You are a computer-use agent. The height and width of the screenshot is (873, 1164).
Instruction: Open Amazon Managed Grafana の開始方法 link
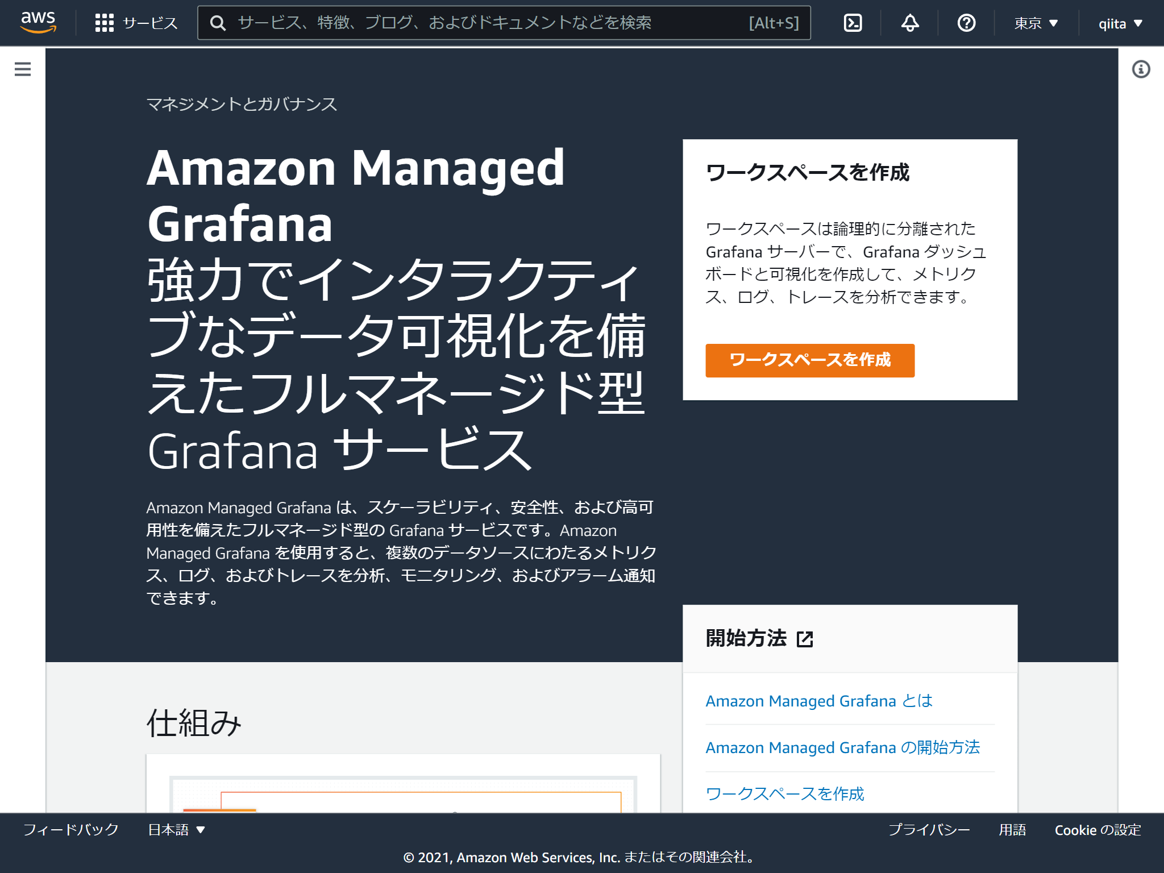842,747
